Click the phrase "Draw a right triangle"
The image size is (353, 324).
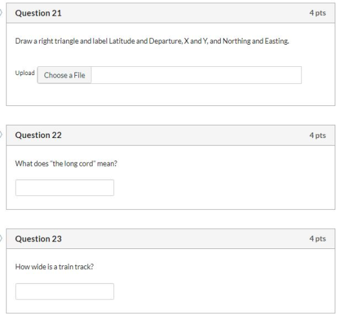pos(47,41)
